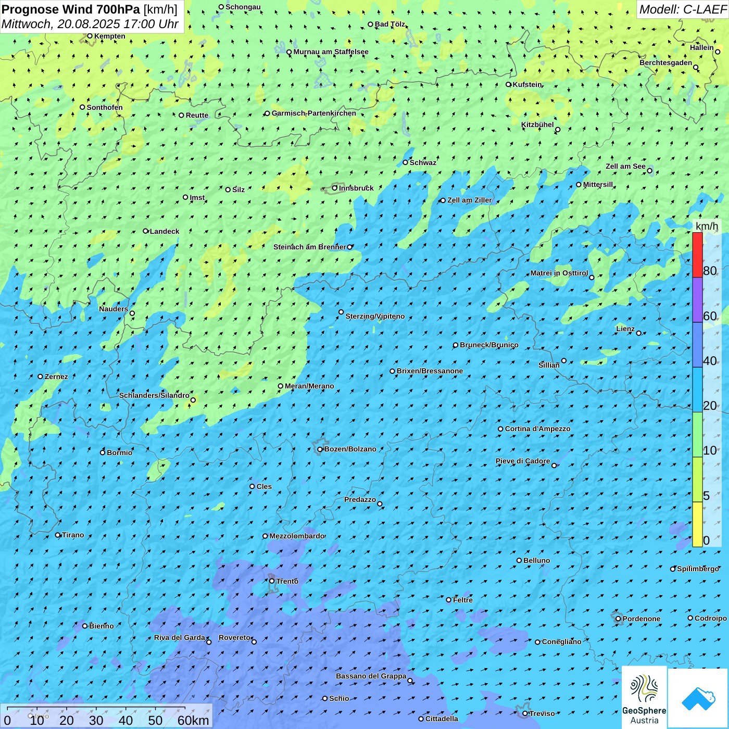Image resolution: width=729 pixels, height=729 pixels.
Task: Click the yellow 0-5 km/h legend segment
Action: pos(697,524)
